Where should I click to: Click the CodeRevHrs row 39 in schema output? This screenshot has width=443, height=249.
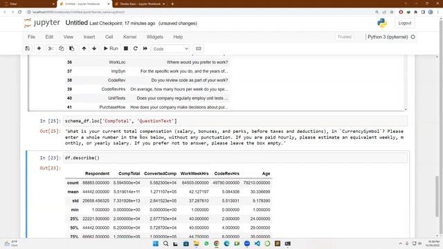coord(147,89)
